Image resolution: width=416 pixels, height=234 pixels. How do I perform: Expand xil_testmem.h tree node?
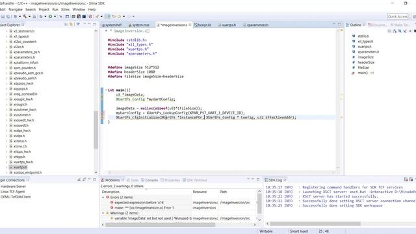pos(6,31)
